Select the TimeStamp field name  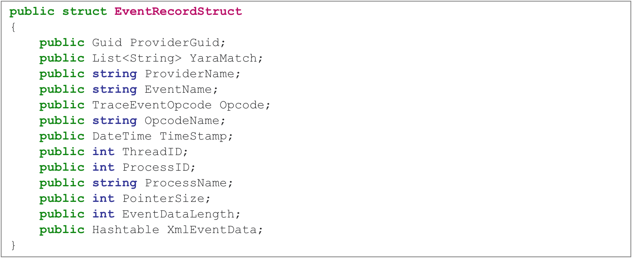[193, 136]
